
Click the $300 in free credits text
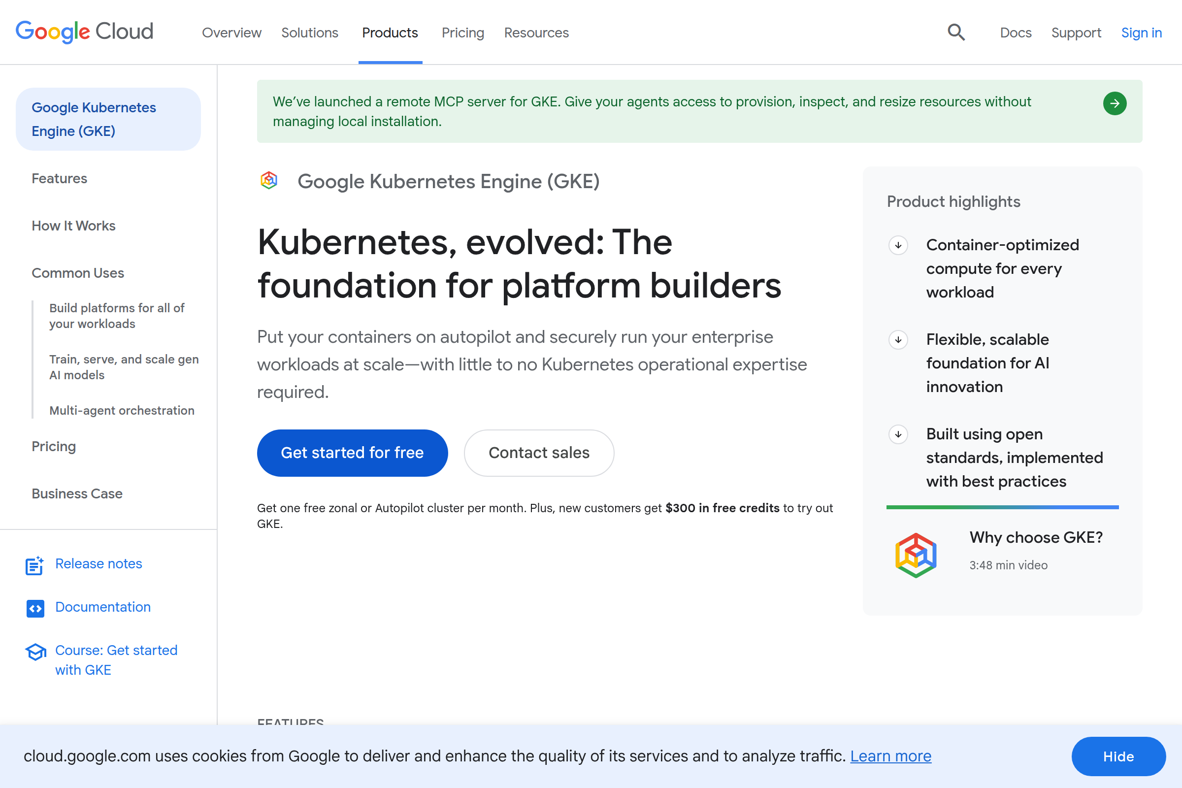(x=722, y=508)
